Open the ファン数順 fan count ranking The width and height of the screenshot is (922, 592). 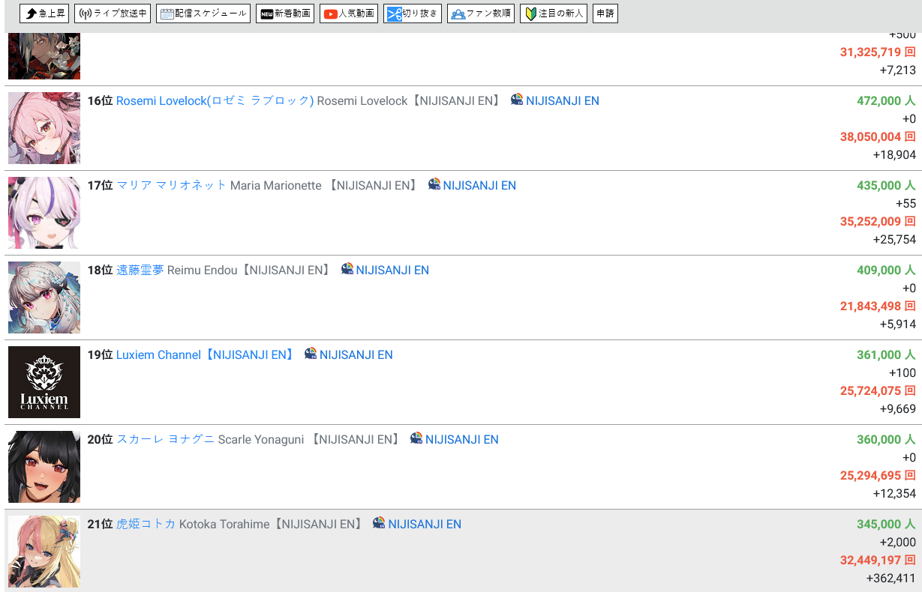[x=481, y=13]
